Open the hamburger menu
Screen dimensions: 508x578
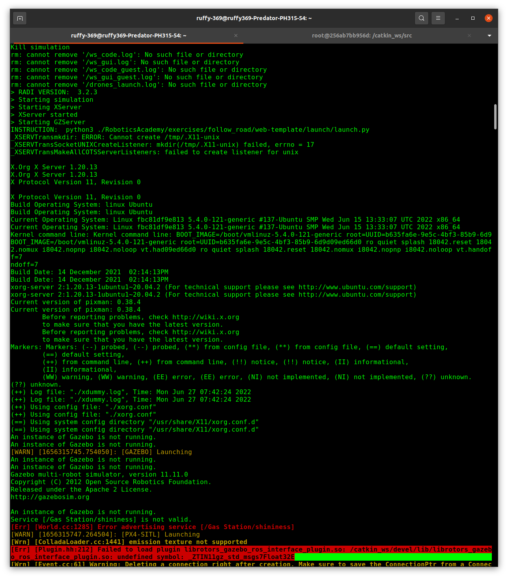438,18
